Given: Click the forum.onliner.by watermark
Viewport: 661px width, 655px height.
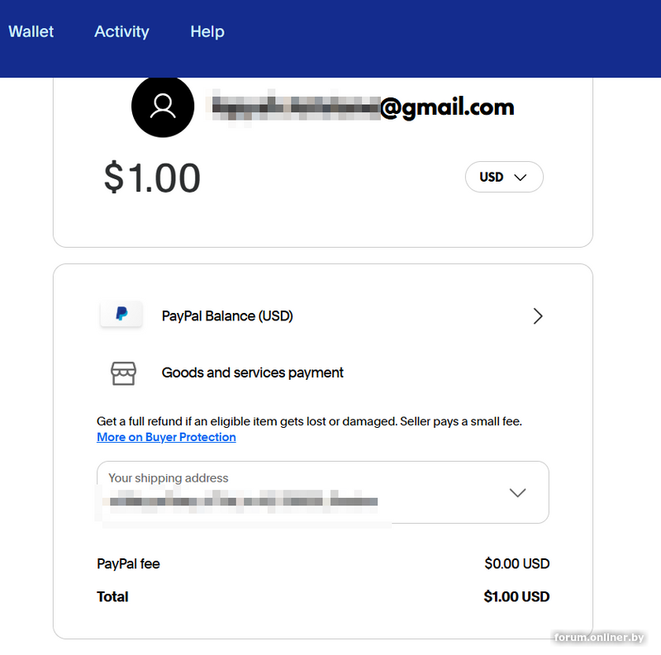Looking at the screenshot, I should 599,638.
